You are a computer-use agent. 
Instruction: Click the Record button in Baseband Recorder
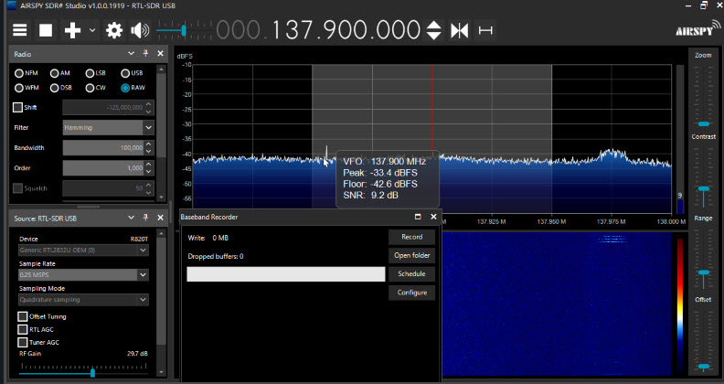tap(412, 237)
